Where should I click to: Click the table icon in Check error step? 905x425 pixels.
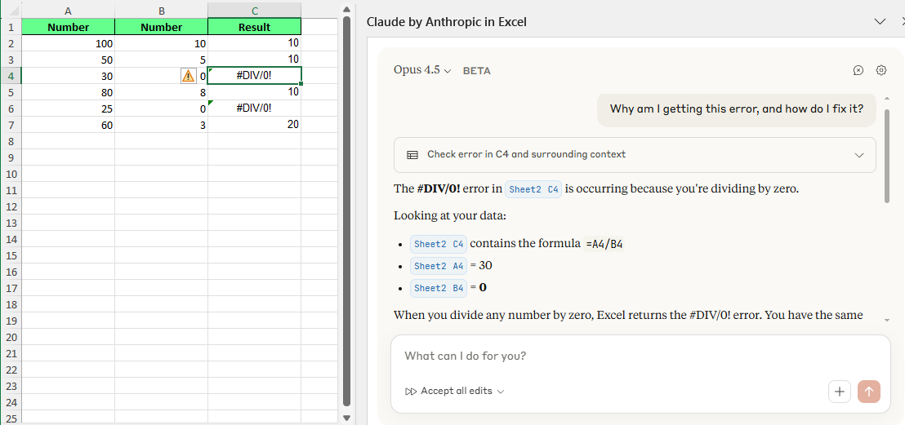click(x=412, y=154)
